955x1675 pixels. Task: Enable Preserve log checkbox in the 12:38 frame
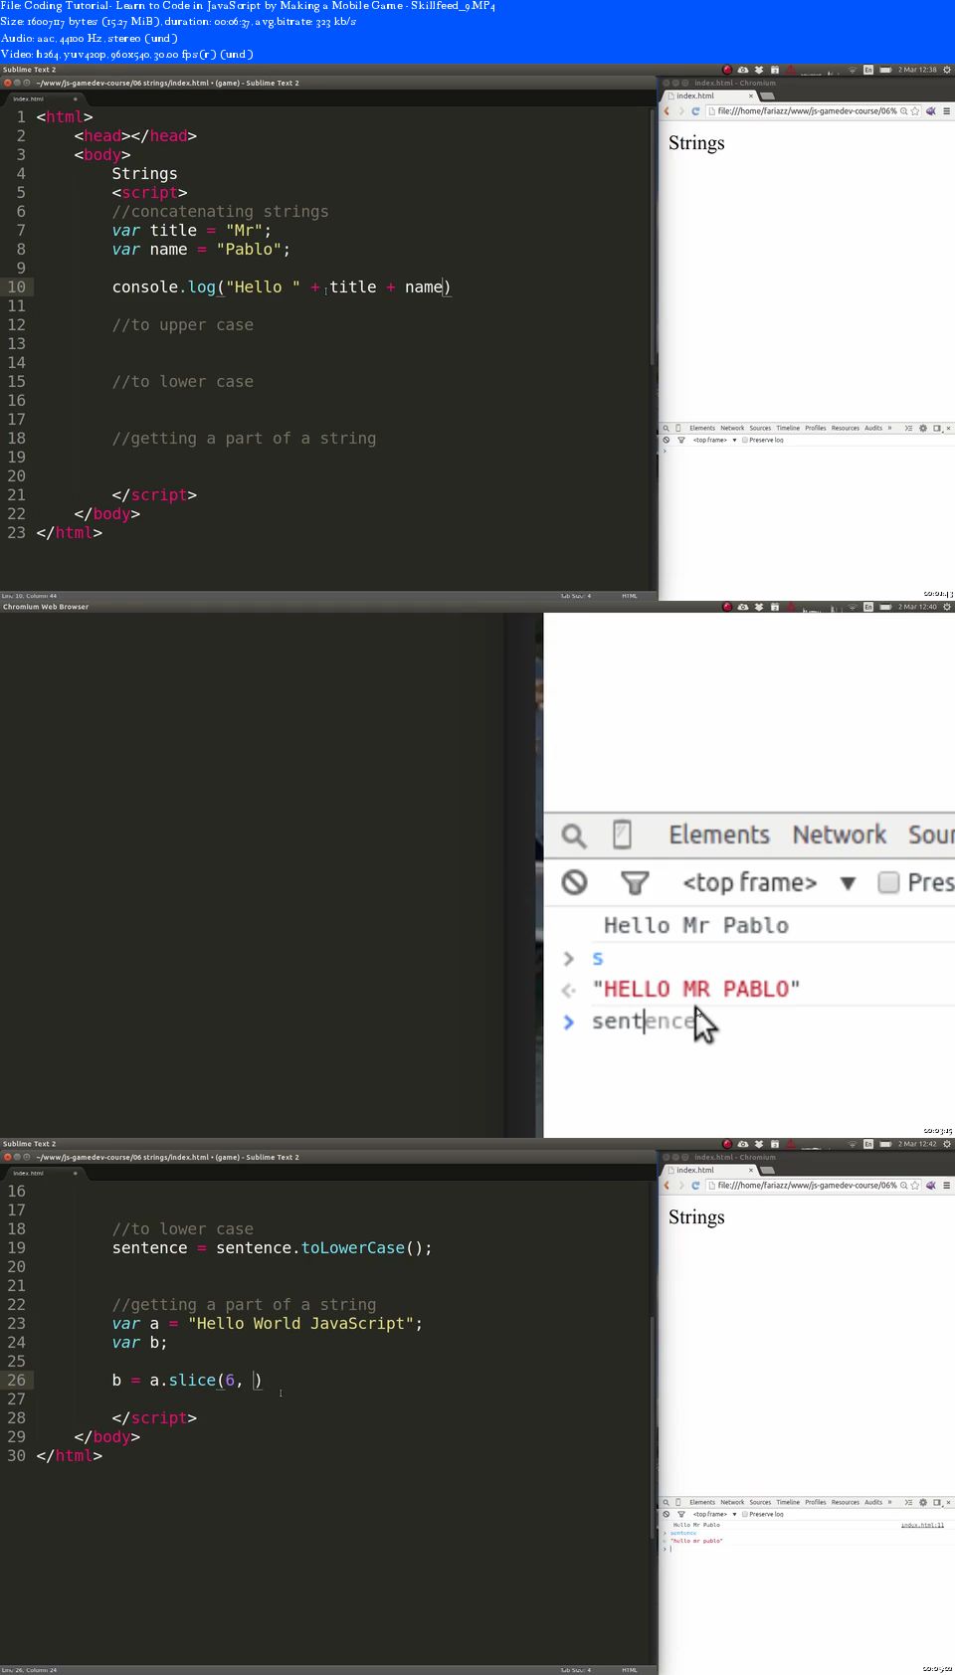(x=745, y=440)
